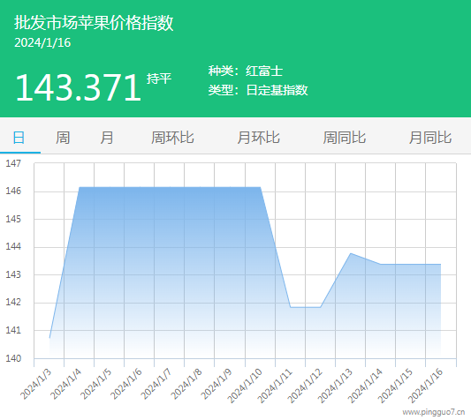Select the 日 daily tab
The image size is (471, 420).
coord(19,138)
